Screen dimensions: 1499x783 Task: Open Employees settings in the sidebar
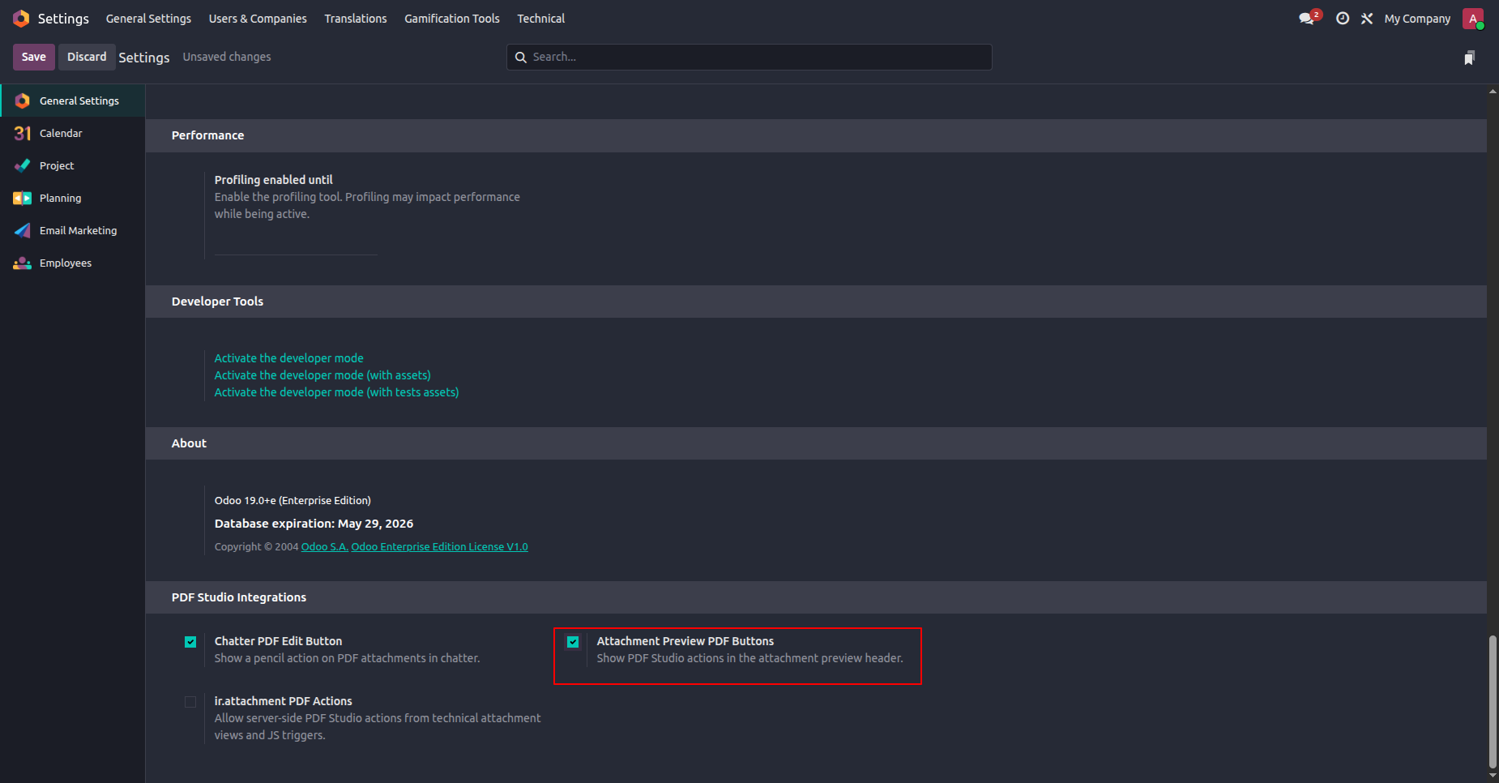coord(73,263)
